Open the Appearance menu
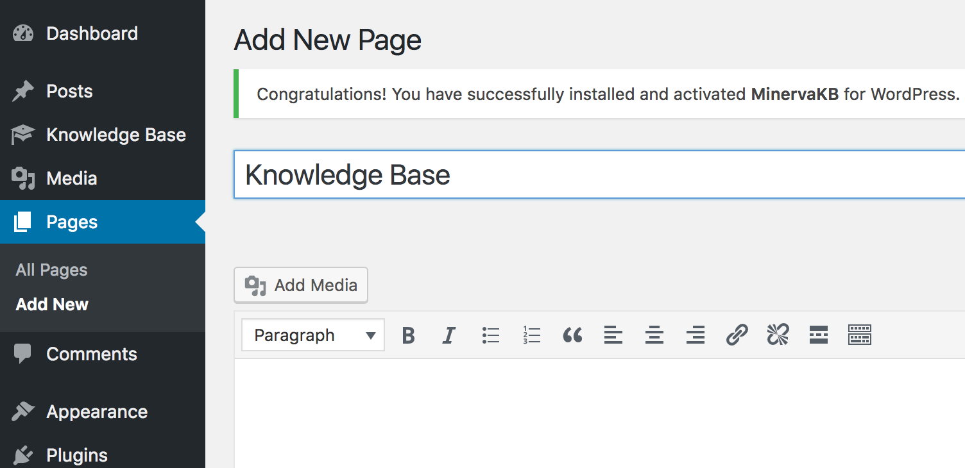965x468 pixels. coord(97,412)
